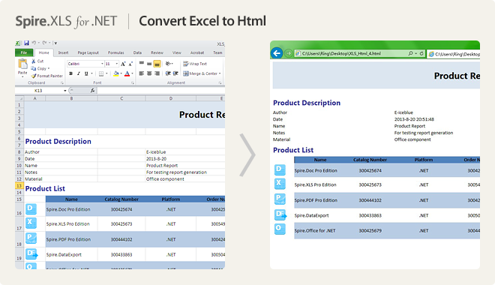Open the underline style dropdown arrow

point(91,73)
